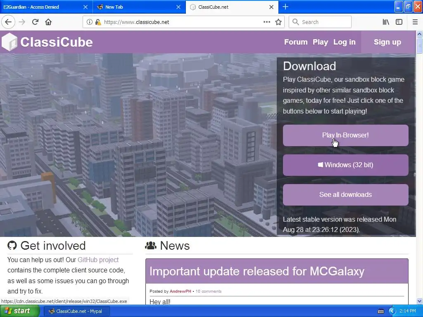Expand hidden tray icons arrow
The width and height of the screenshot is (423, 317).
click(x=392, y=311)
